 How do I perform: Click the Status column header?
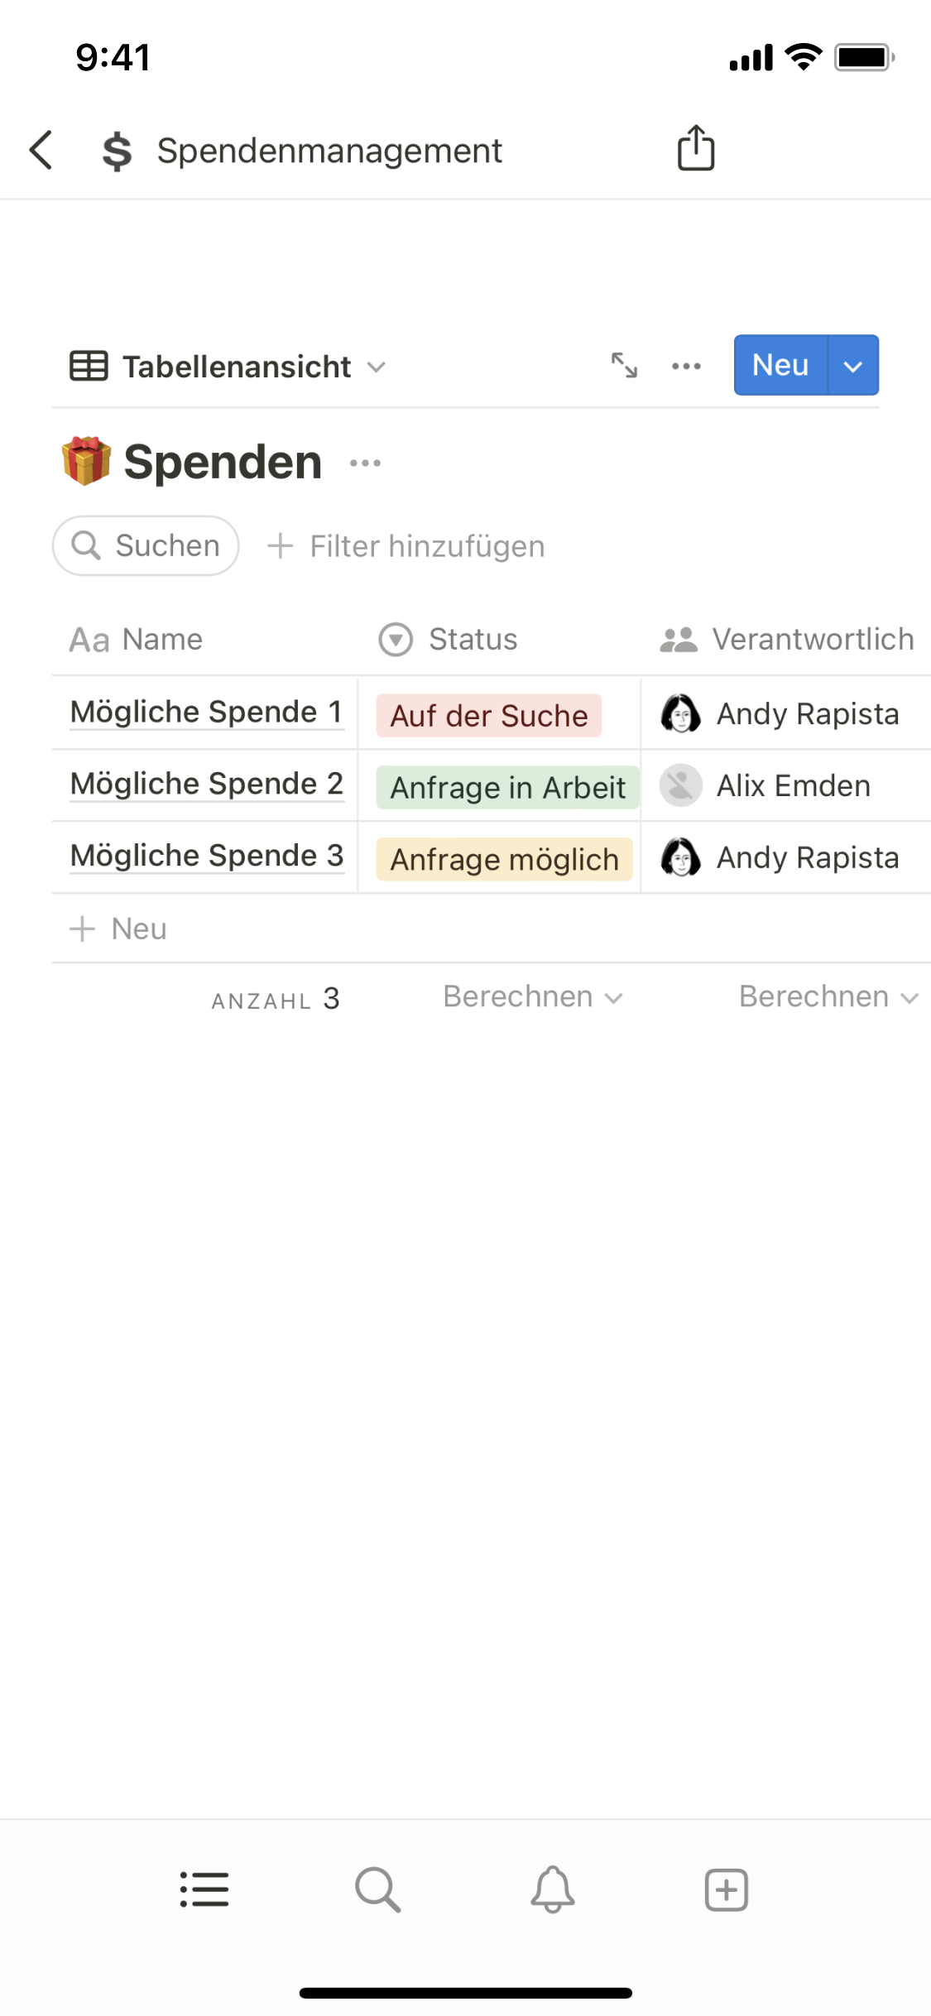[472, 640]
